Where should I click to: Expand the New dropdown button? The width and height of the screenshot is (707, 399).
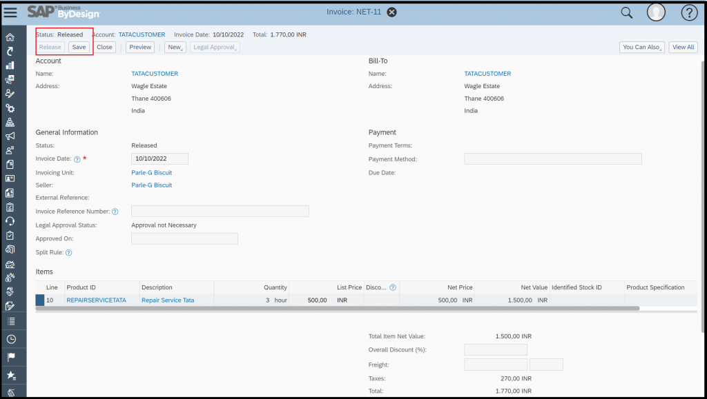(x=175, y=48)
